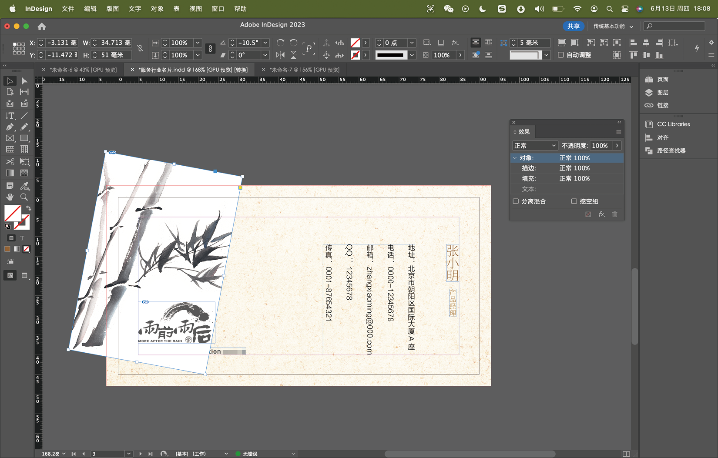718x458 pixels.
Task: Select the Hand tool
Action: tap(10, 197)
